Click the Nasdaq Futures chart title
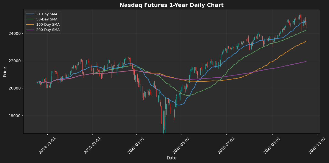The width and height of the screenshot is (329, 163). (x=171, y=5)
